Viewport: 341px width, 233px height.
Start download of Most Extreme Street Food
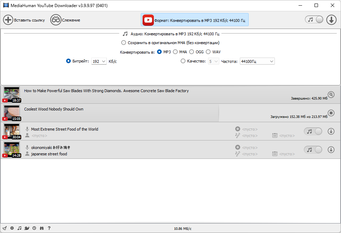pos(331,131)
